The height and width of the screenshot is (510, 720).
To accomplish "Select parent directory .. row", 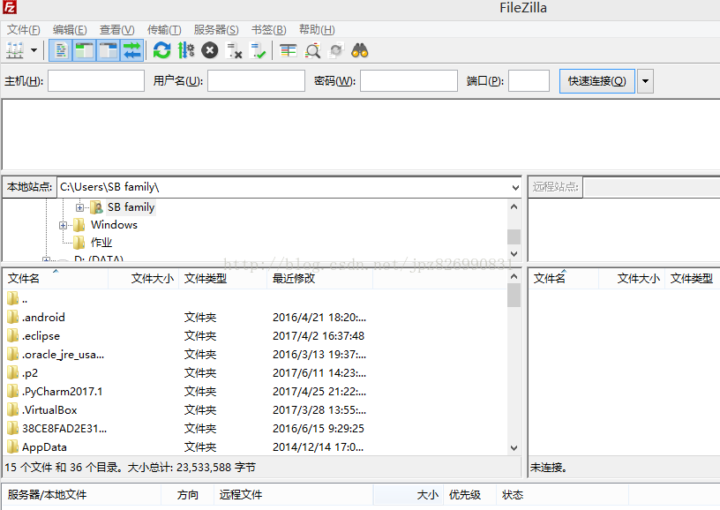I will click(x=255, y=299).
